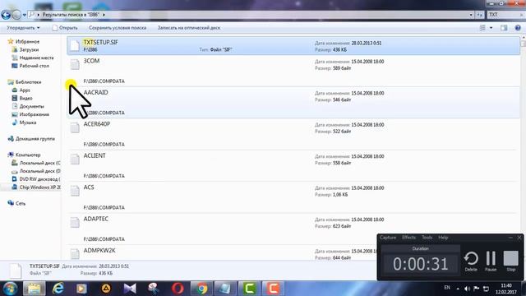Open the Opera browser on taskbar
Image resolution: width=526 pixels, height=296 pixels.
click(x=178, y=289)
